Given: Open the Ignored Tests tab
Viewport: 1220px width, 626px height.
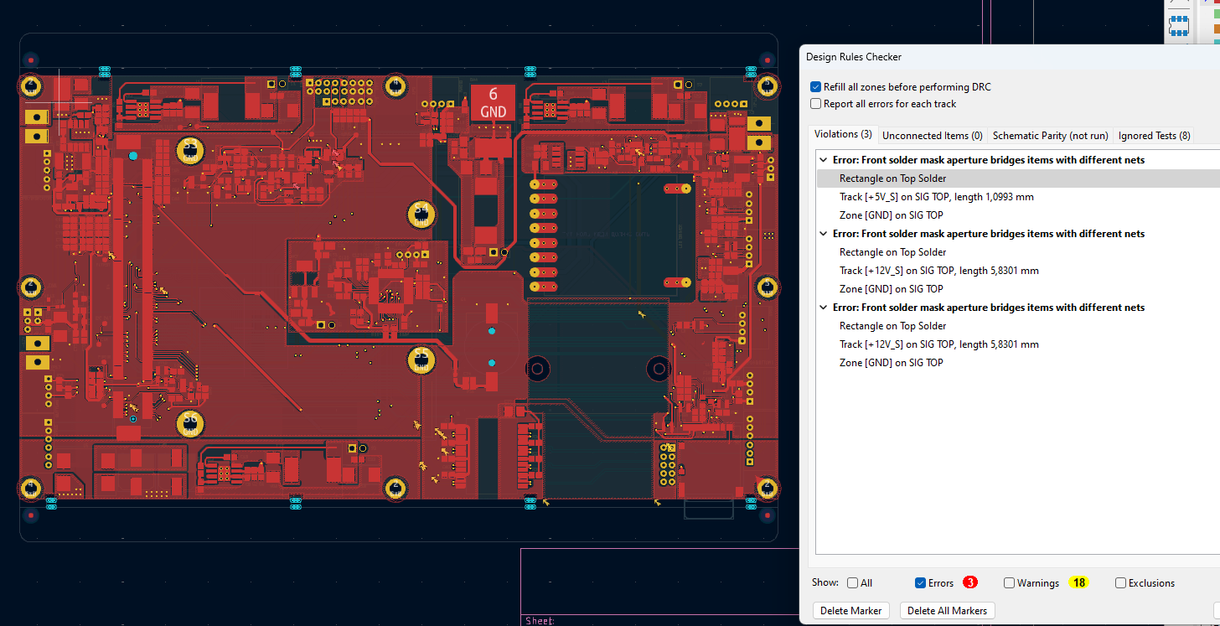Looking at the screenshot, I should [1153, 136].
